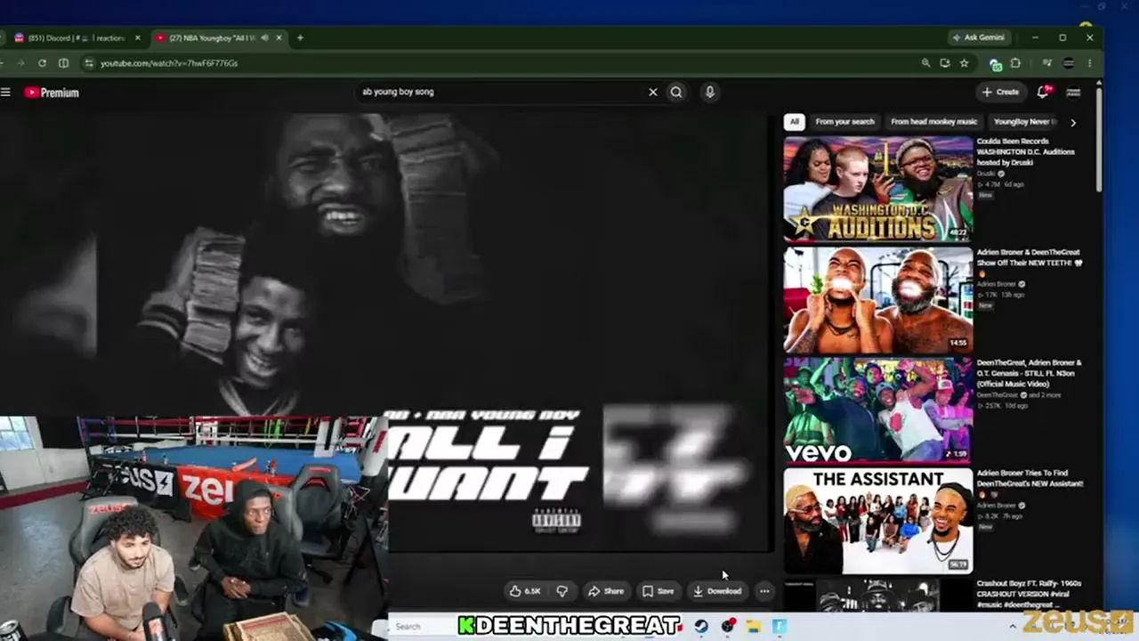Select the From your search chip
The width and height of the screenshot is (1139, 641).
(844, 122)
